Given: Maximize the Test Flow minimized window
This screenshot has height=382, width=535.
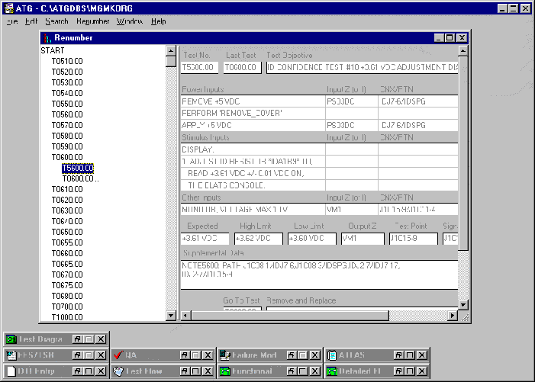Looking at the screenshot, I should [x=196, y=371].
